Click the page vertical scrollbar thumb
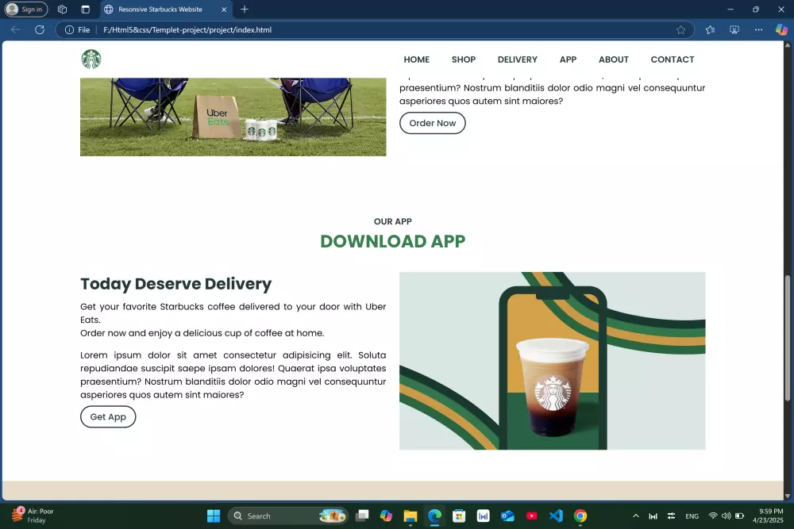The width and height of the screenshot is (794, 529). tap(787, 338)
